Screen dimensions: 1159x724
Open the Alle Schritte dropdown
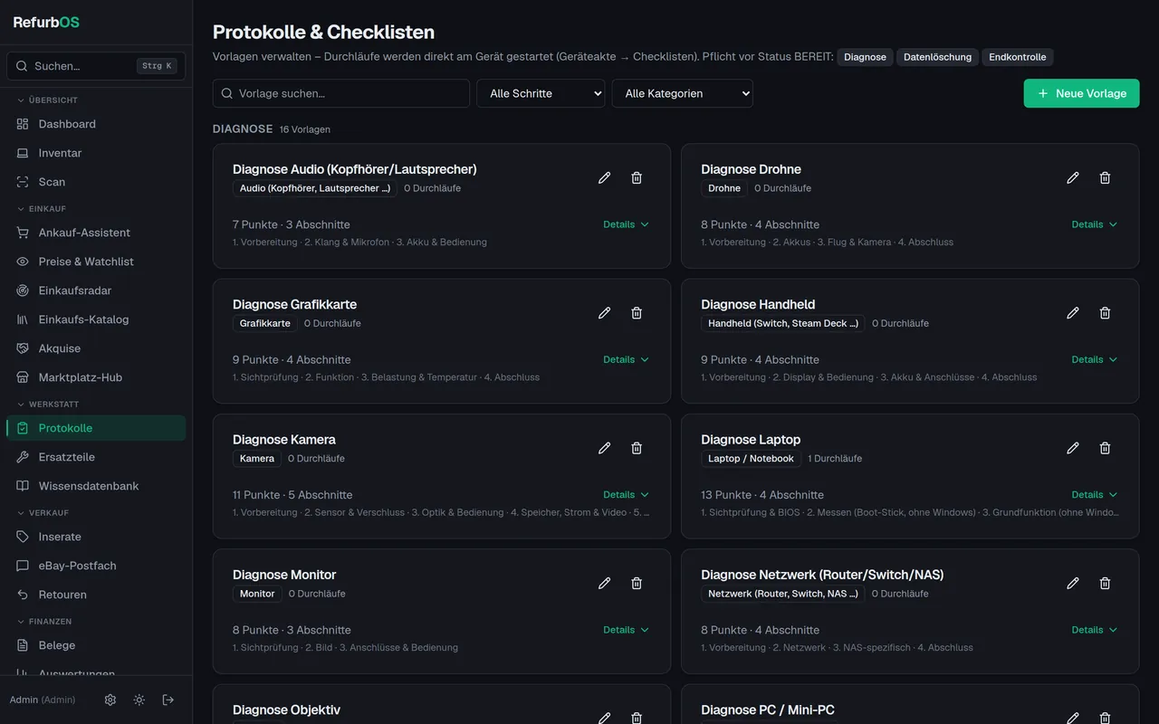pos(541,93)
